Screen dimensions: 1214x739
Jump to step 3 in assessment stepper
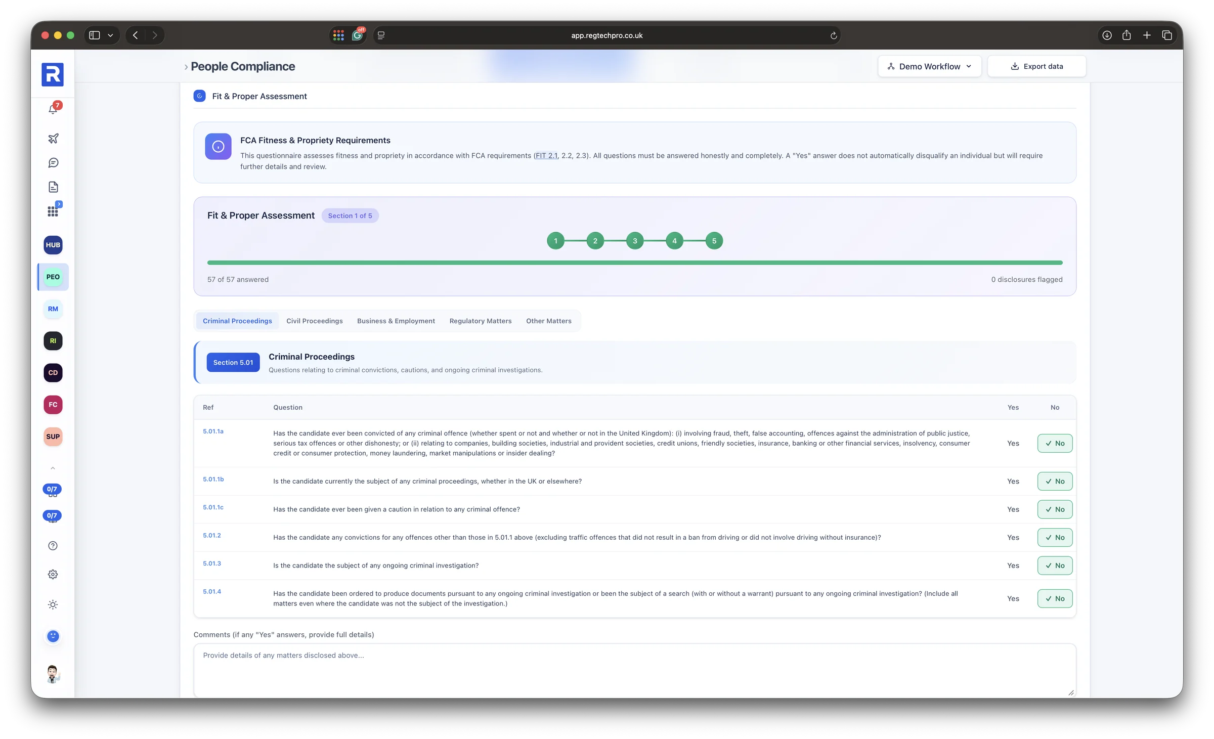[x=634, y=241]
